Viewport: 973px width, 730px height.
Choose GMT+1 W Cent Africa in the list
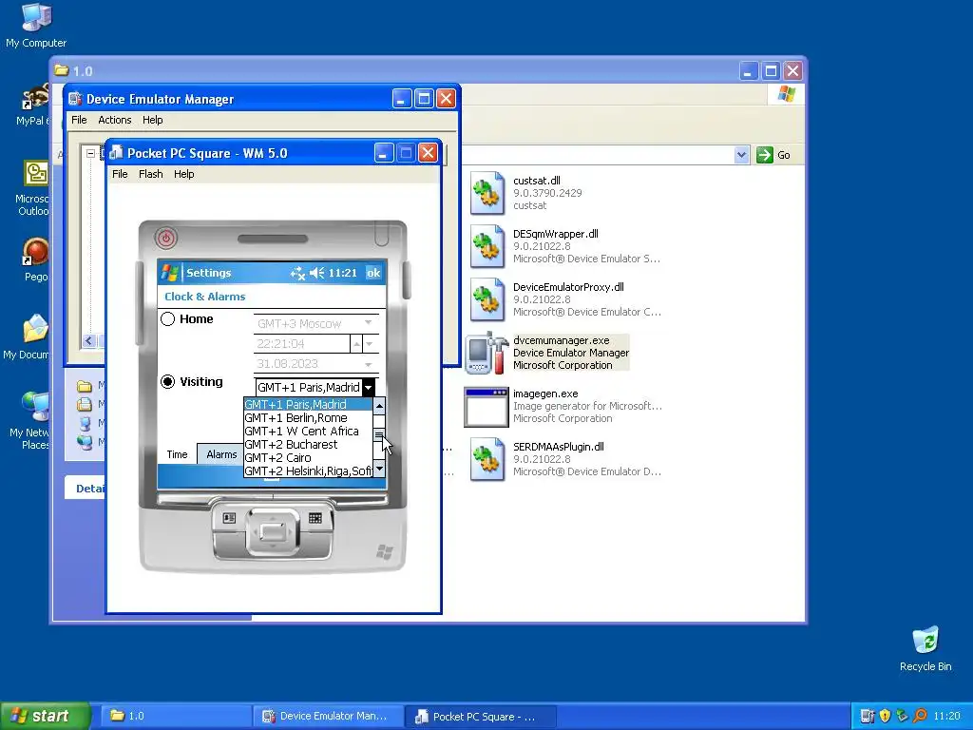(x=308, y=431)
